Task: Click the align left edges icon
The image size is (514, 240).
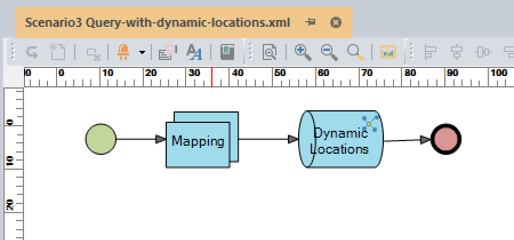Action: 431,53
